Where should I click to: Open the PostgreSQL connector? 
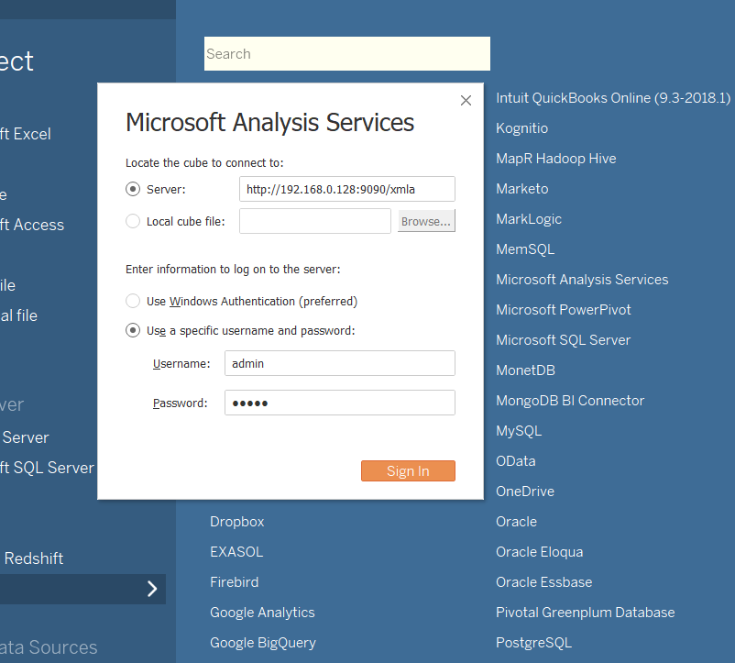click(x=533, y=642)
